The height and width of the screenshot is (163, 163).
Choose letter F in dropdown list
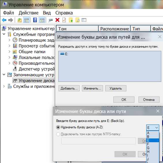(153, 144)
